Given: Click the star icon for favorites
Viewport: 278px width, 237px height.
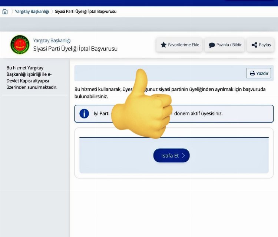Looking at the screenshot, I should pos(163,45).
